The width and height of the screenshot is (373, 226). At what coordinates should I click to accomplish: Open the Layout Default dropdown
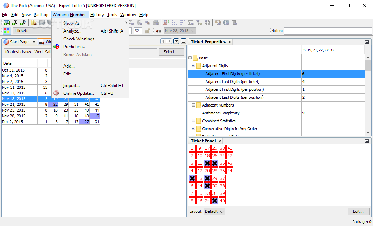coord(214,211)
